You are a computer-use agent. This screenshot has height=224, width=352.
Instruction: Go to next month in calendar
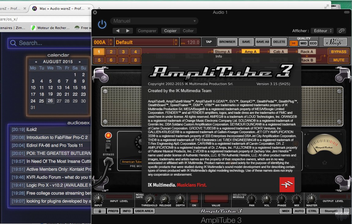[80, 62]
